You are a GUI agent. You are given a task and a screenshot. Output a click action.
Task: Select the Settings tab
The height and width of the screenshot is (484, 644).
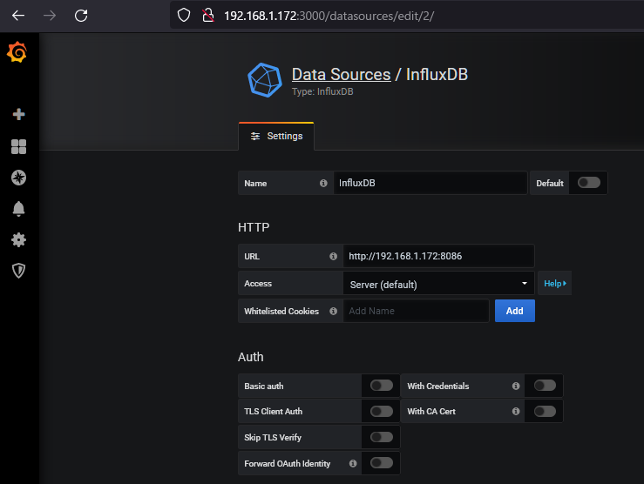276,137
